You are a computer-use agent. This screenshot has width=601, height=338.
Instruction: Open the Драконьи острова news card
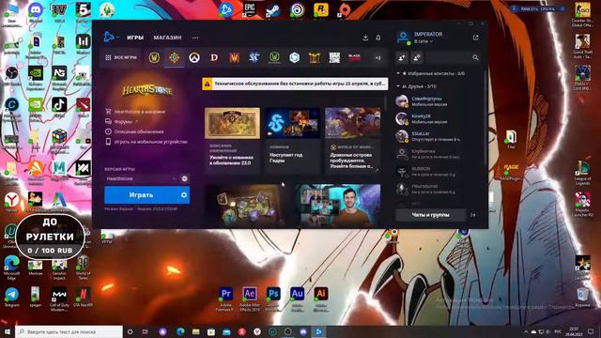coord(353,141)
